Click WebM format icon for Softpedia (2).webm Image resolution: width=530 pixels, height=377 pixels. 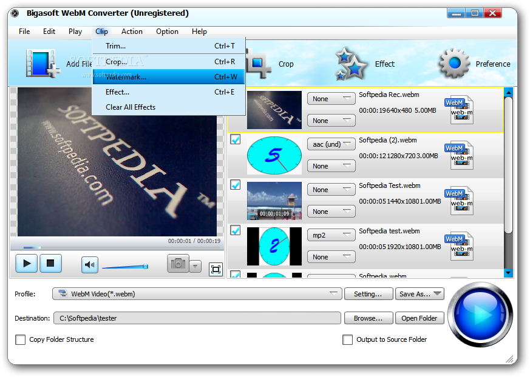(460, 155)
